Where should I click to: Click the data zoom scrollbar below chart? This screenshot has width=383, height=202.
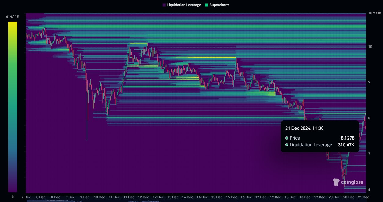(195, 201)
